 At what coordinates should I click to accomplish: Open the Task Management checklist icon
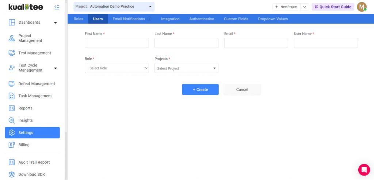[12, 96]
